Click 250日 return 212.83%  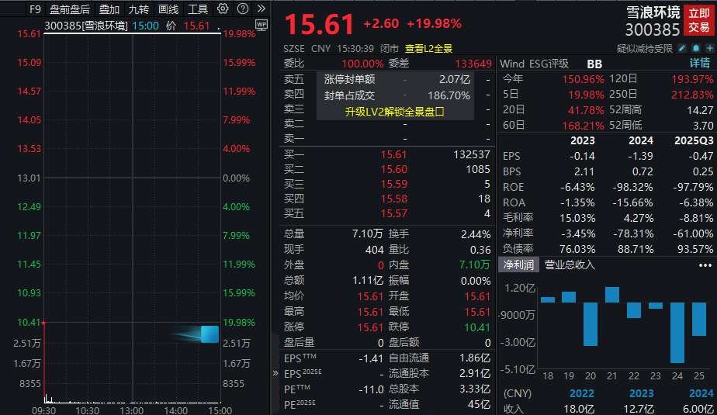[692, 95]
